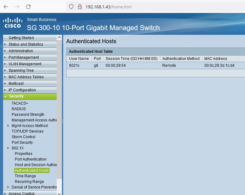Click sidebar scroll up arrow
Image resolution: width=245 pixels, height=195 pixels.
pyautogui.click(x=59, y=37)
